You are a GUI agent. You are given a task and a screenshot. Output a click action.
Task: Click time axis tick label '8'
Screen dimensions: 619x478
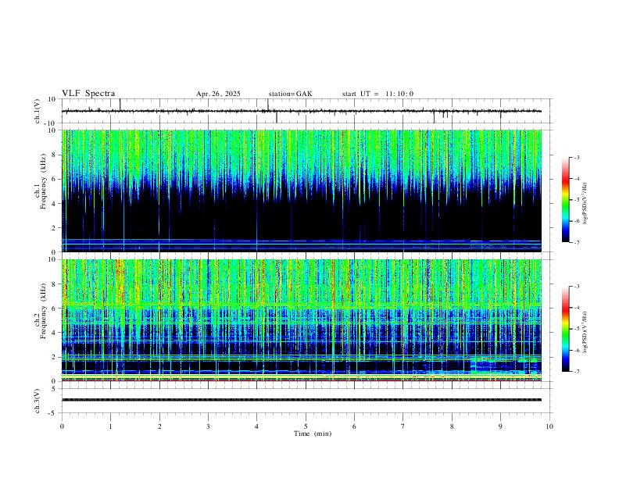452,426
